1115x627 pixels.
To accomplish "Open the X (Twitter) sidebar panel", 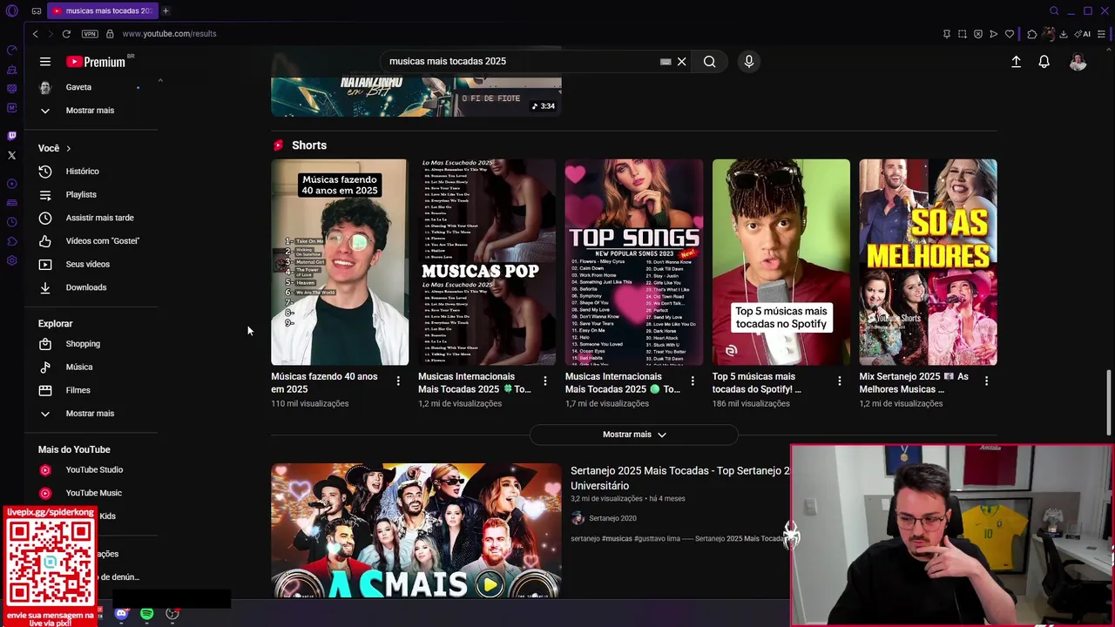I will 11,156.
